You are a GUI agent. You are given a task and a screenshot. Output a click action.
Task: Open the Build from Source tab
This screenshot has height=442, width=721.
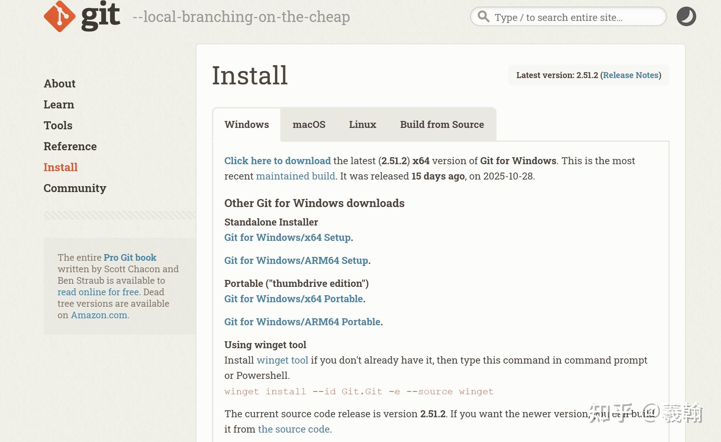441,124
